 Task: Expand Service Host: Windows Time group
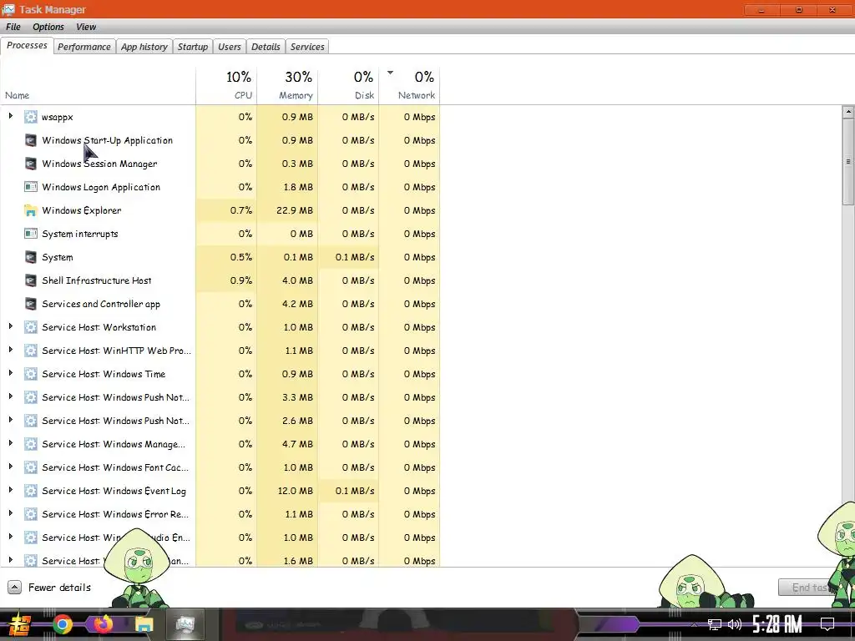[10, 373]
